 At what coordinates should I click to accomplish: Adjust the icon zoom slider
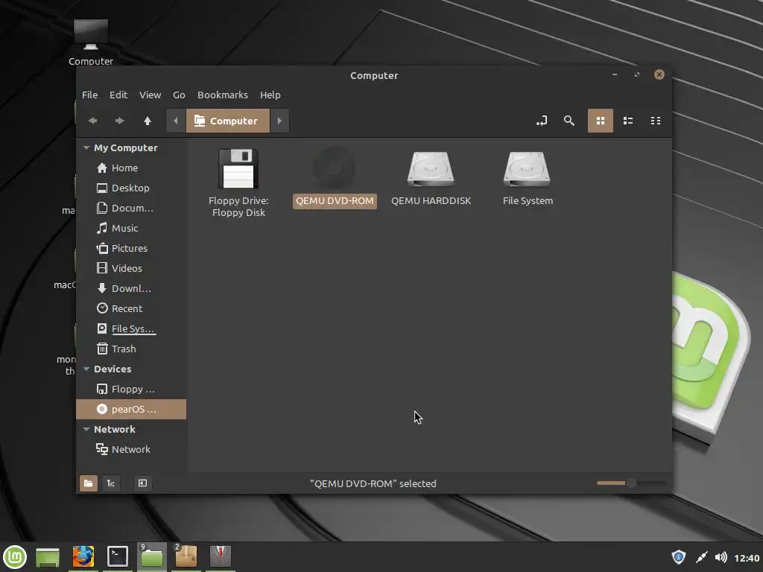coord(631,483)
